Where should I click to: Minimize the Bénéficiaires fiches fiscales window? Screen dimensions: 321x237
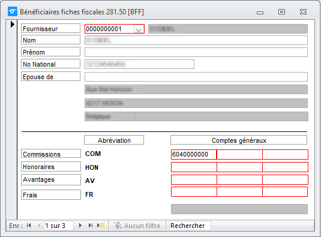260,12
